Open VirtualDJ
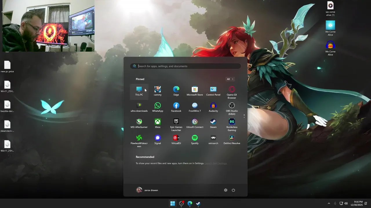Viewport: 371px width, 208px height. (176, 140)
